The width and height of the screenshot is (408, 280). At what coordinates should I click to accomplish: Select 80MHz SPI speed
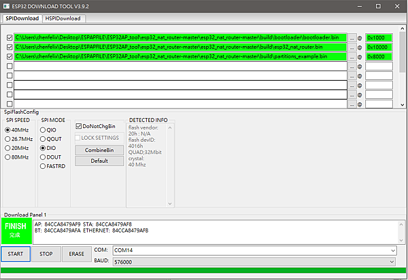click(x=17, y=157)
